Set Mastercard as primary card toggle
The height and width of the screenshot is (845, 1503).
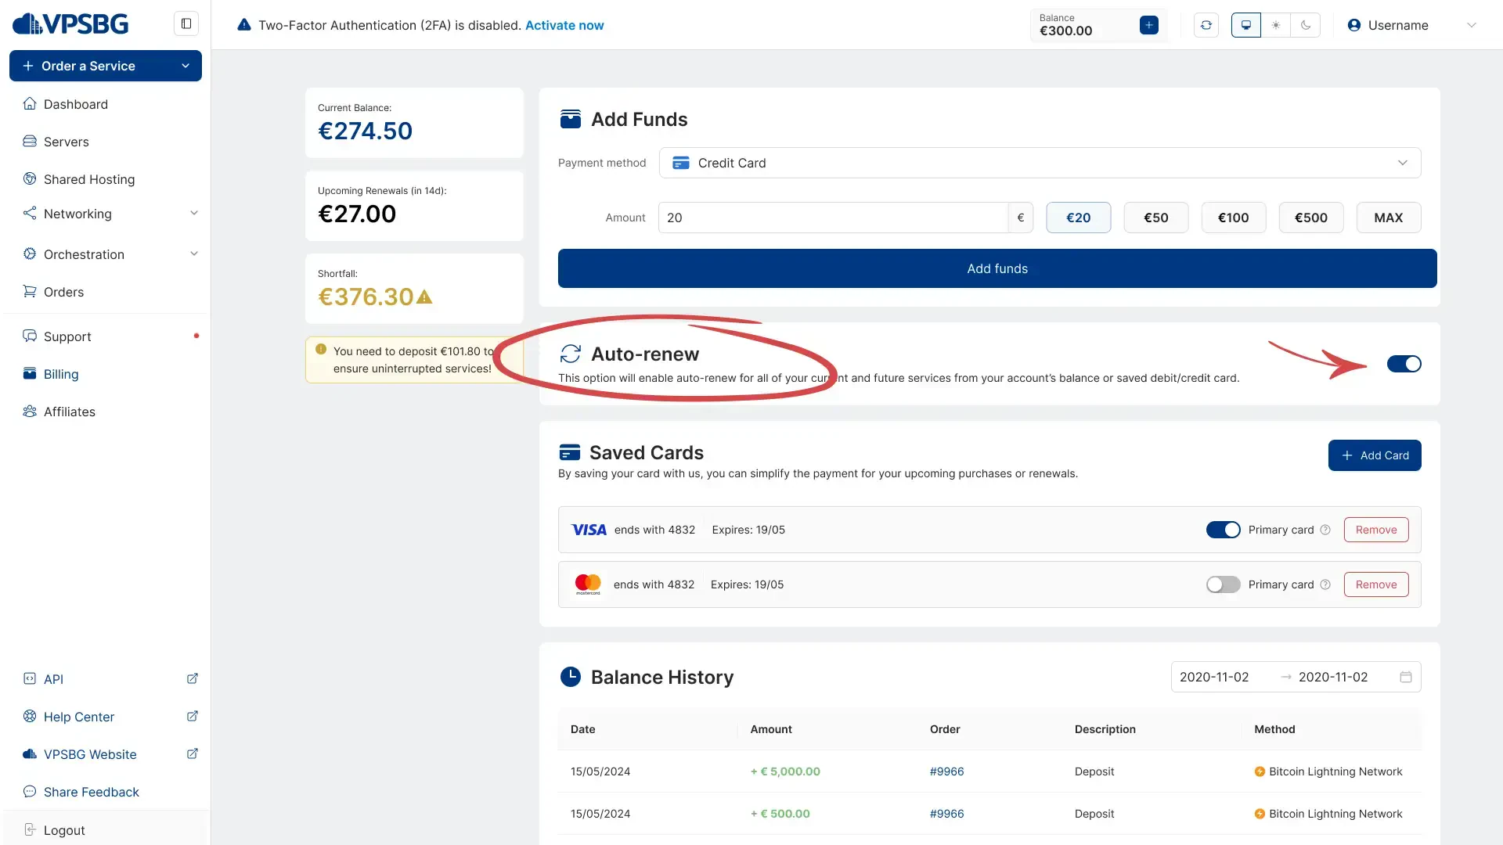(x=1223, y=584)
